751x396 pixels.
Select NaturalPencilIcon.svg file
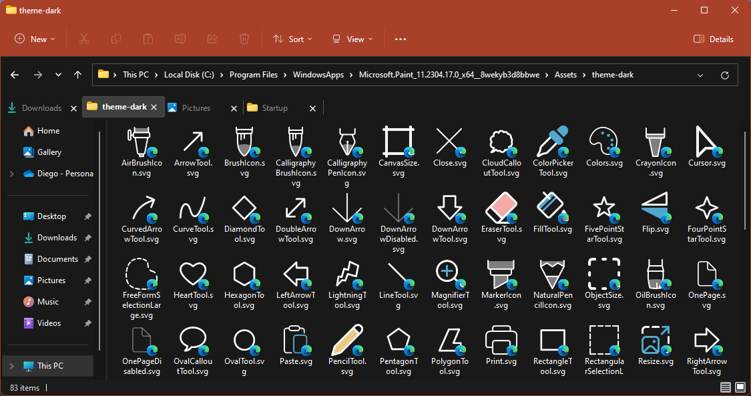[x=553, y=284]
